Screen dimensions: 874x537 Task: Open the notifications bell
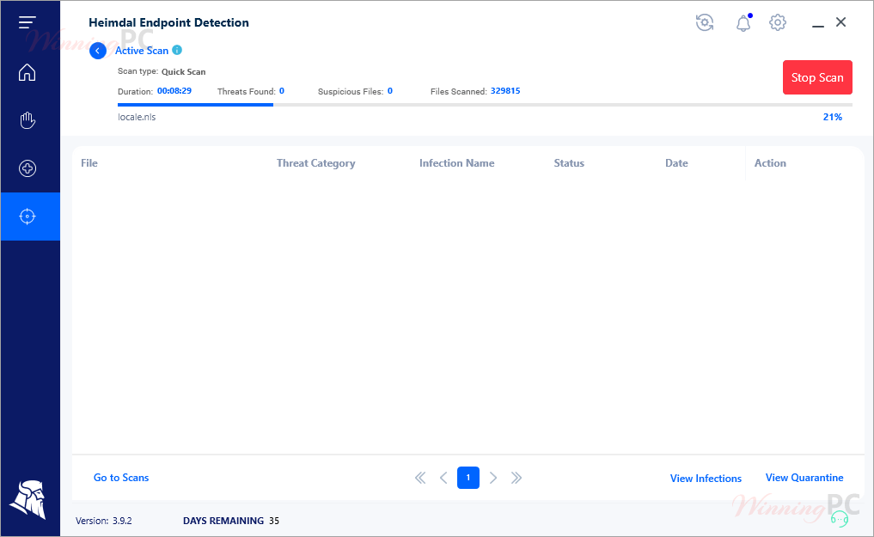click(x=743, y=23)
